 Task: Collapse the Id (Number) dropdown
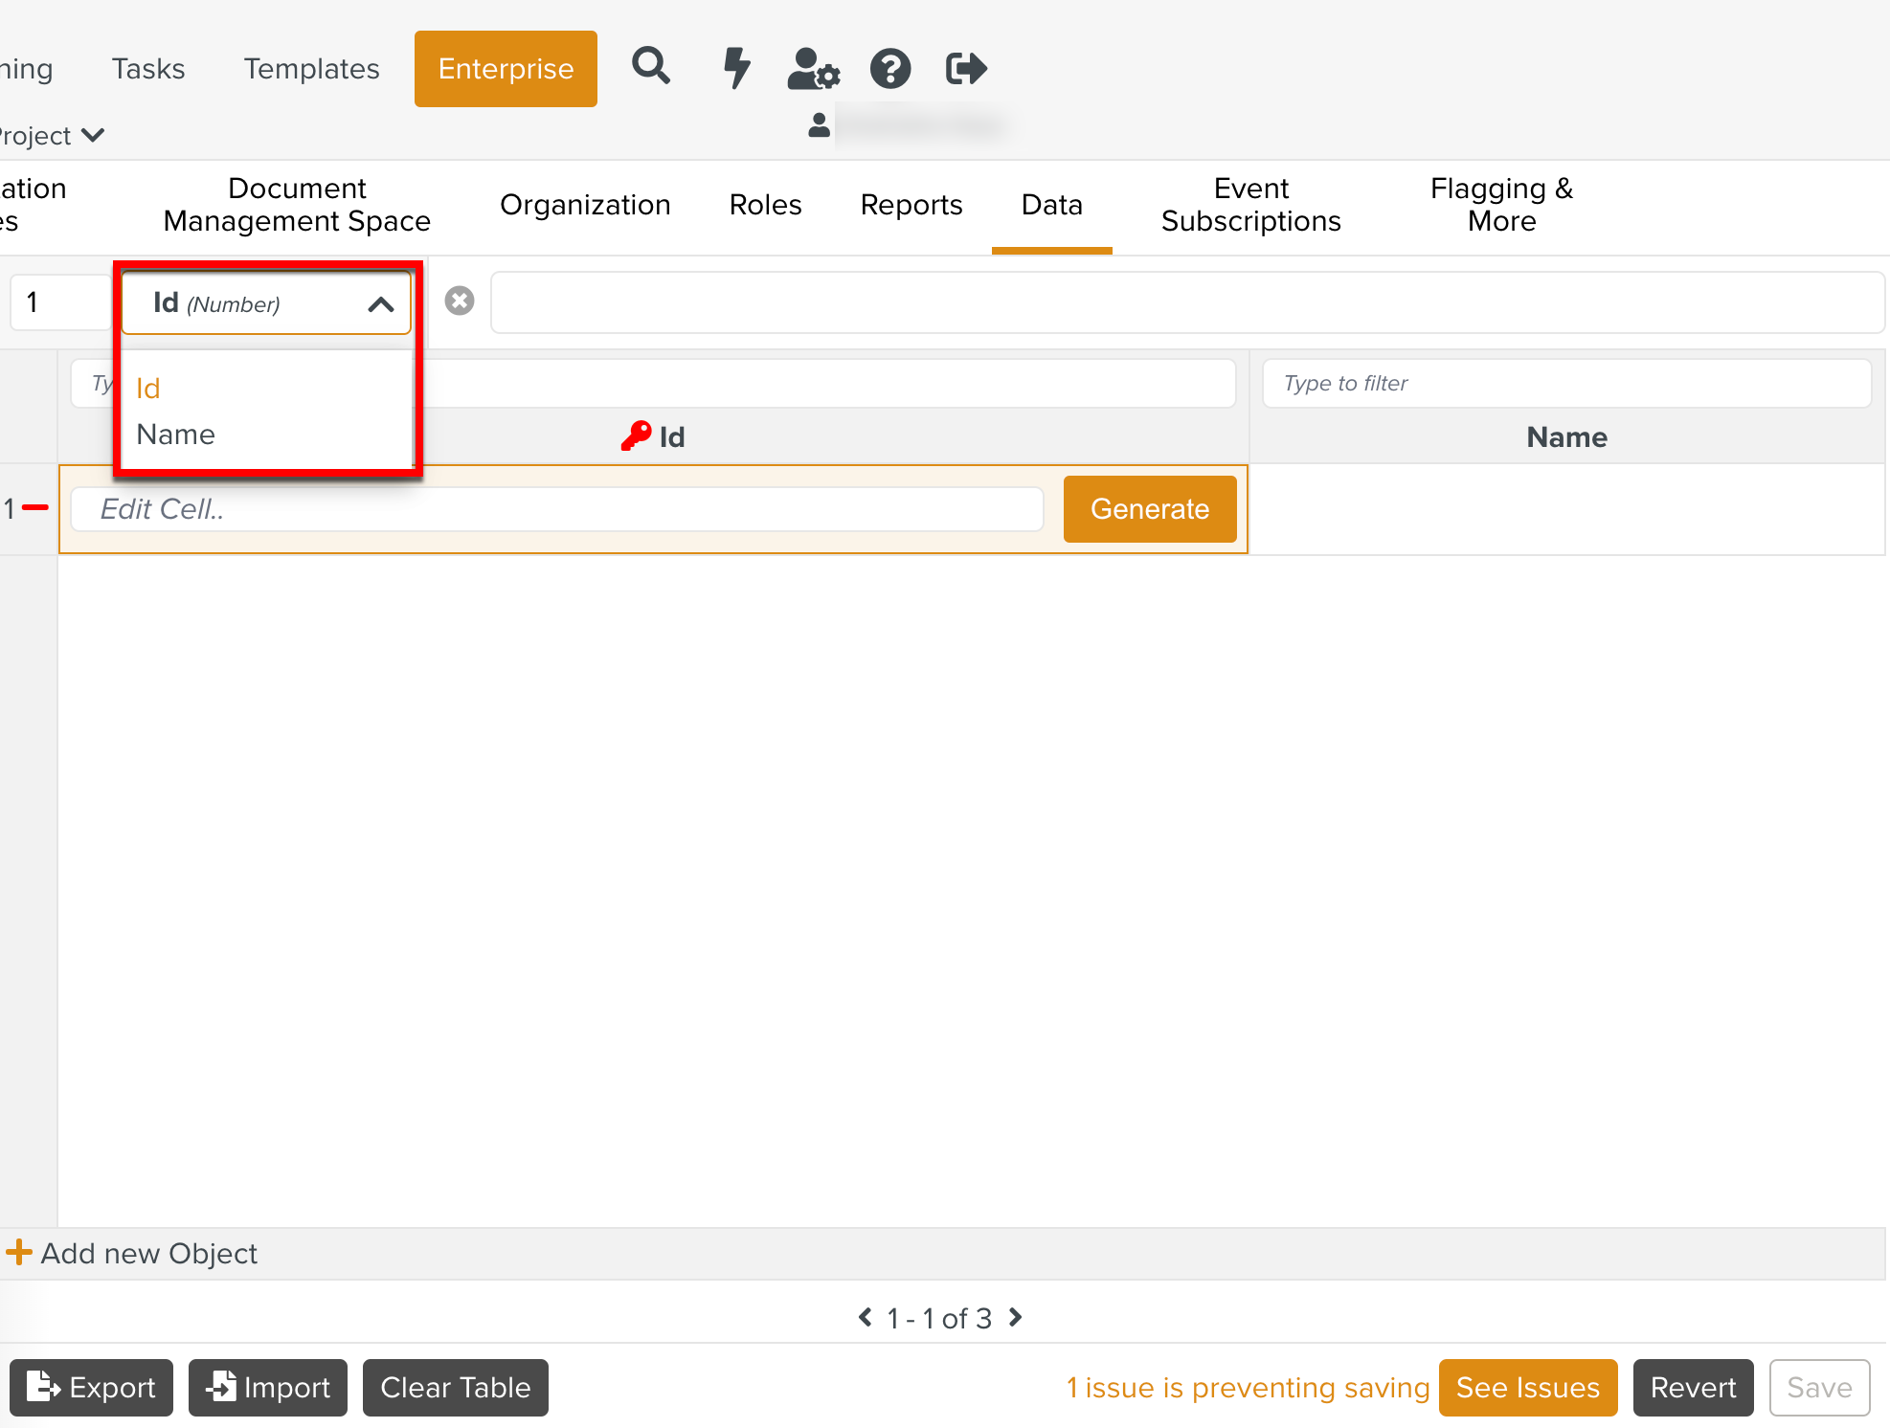(x=380, y=304)
